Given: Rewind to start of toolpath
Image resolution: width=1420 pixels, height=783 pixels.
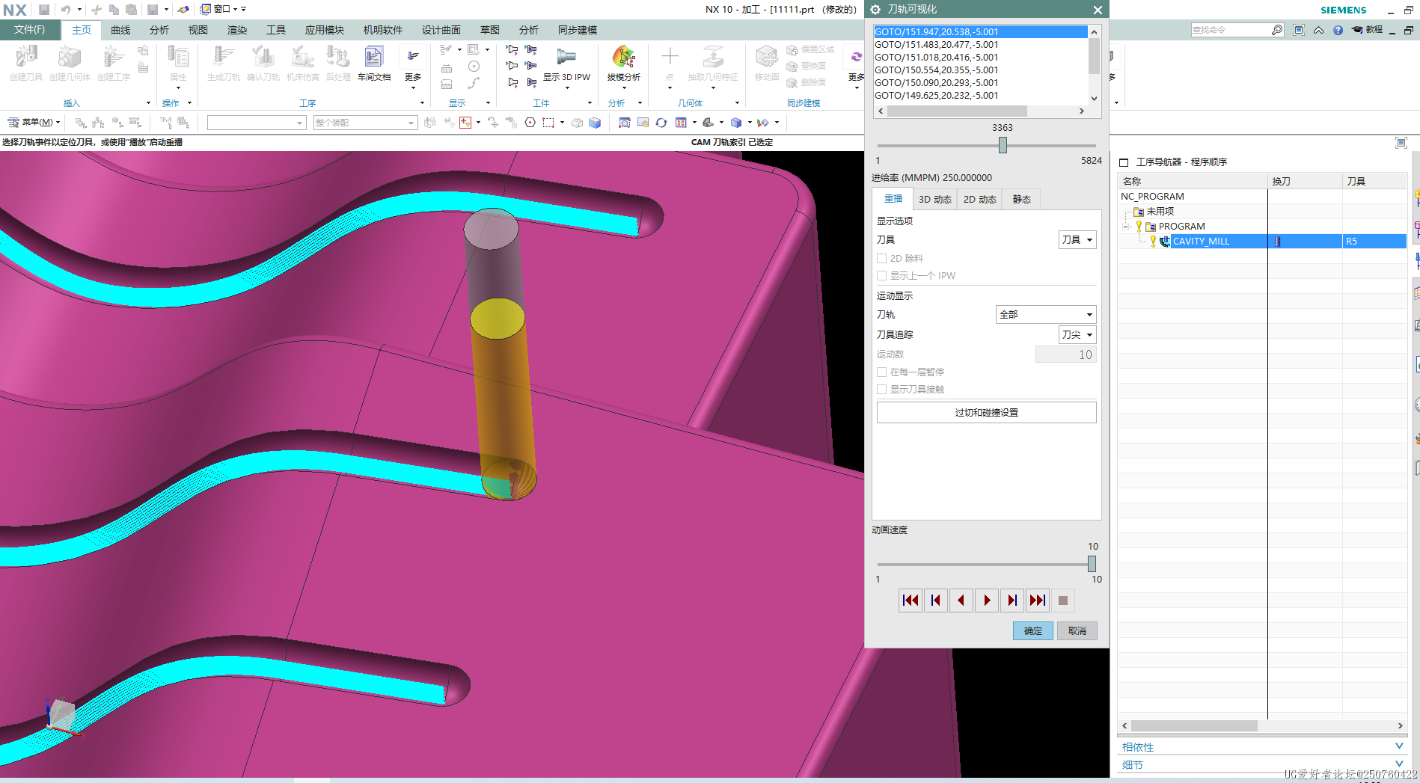Looking at the screenshot, I should tap(910, 601).
